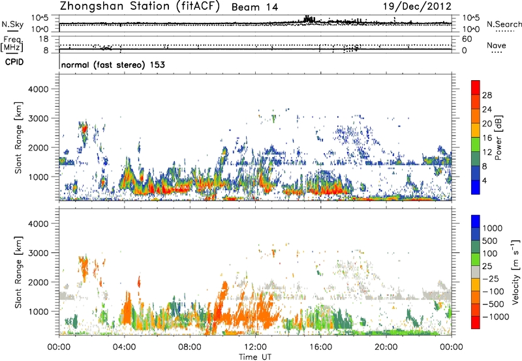Screen dimensions: 522x361
Task: Click the '28' tick on Power colorbar
Action: [487, 95]
